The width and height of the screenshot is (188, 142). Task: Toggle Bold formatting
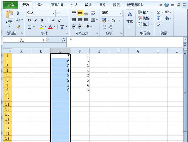(29, 20)
